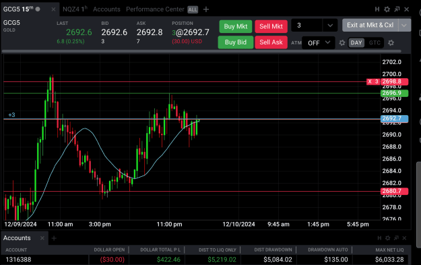Screen dimensions: 421x265
Task: Click the Buy Mkt button
Action: pos(236,26)
